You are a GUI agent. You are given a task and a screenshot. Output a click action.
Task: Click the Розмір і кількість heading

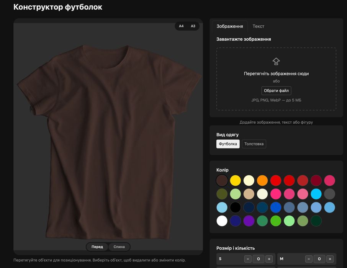pos(236,248)
